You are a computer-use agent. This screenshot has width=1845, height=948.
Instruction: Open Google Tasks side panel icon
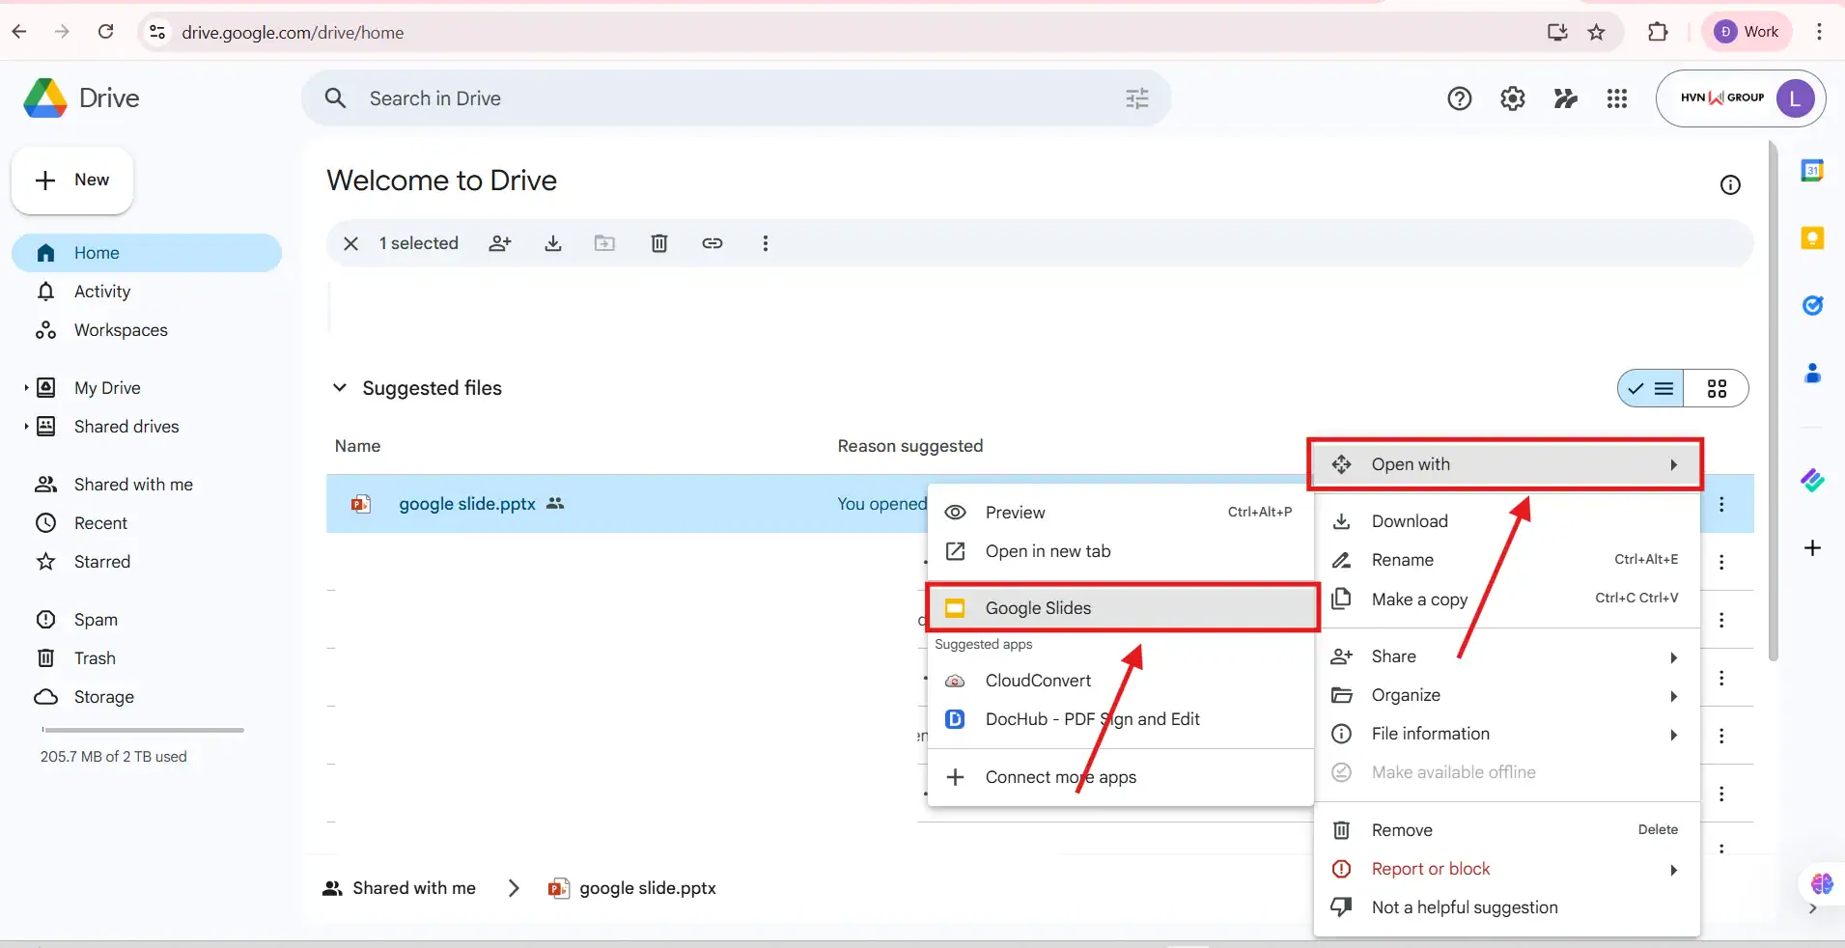tap(1812, 305)
